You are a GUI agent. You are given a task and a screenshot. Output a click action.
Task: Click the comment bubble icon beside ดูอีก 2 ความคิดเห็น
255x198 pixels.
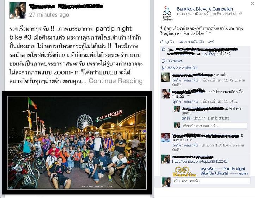click(x=163, y=68)
